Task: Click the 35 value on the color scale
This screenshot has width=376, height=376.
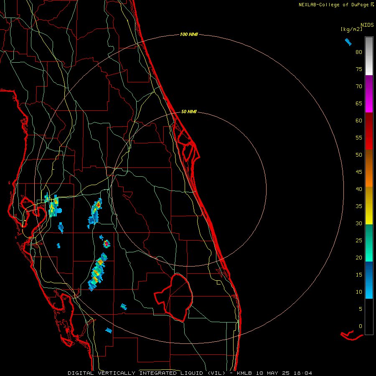Action: pyautogui.click(x=359, y=206)
